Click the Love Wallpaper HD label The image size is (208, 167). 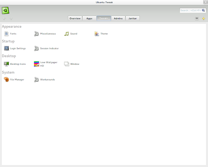click(x=49, y=64)
